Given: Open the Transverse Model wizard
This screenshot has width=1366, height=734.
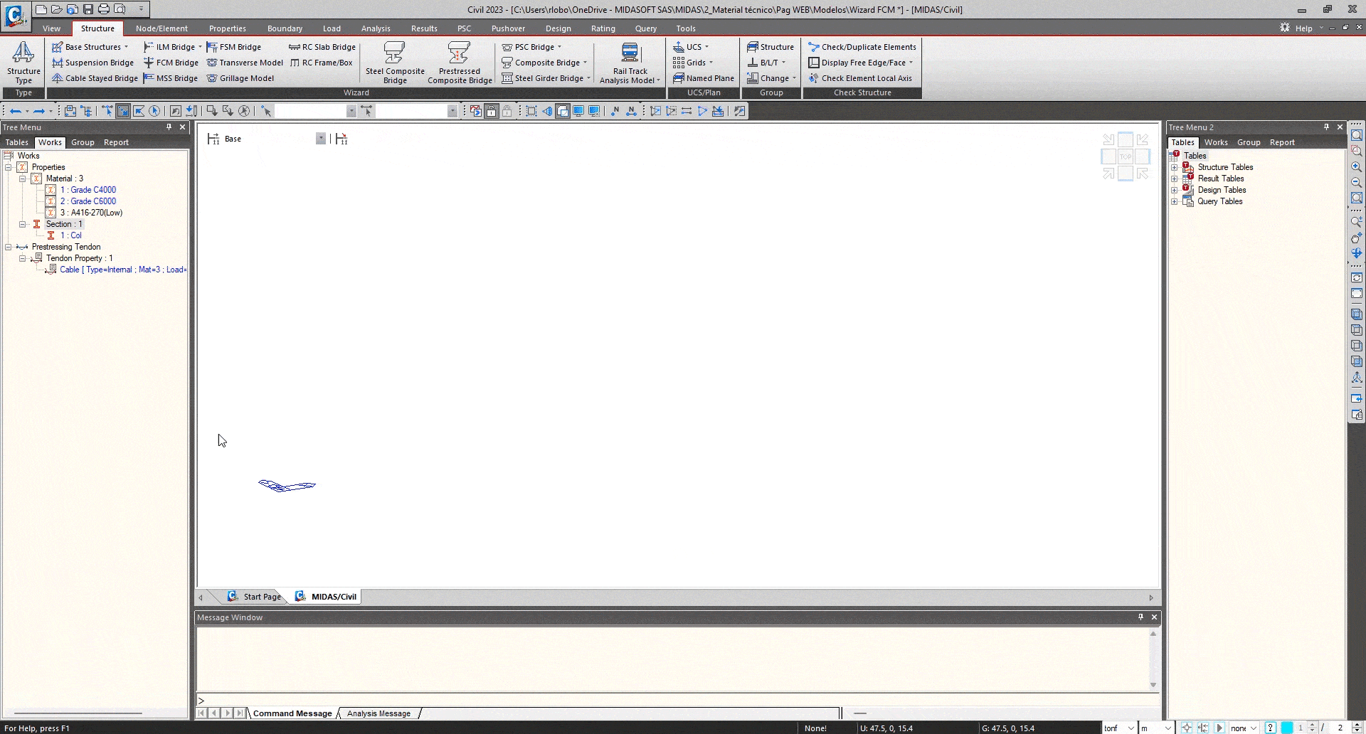Looking at the screenshot, I should click(244, 63).
